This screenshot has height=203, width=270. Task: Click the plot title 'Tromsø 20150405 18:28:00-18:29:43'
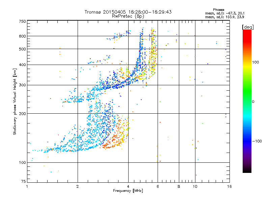[128, 12]
